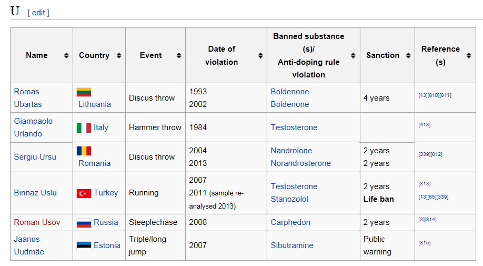Sort table by Name column arrows
This screenshot has height=266, width=483.
coord(66,55)
